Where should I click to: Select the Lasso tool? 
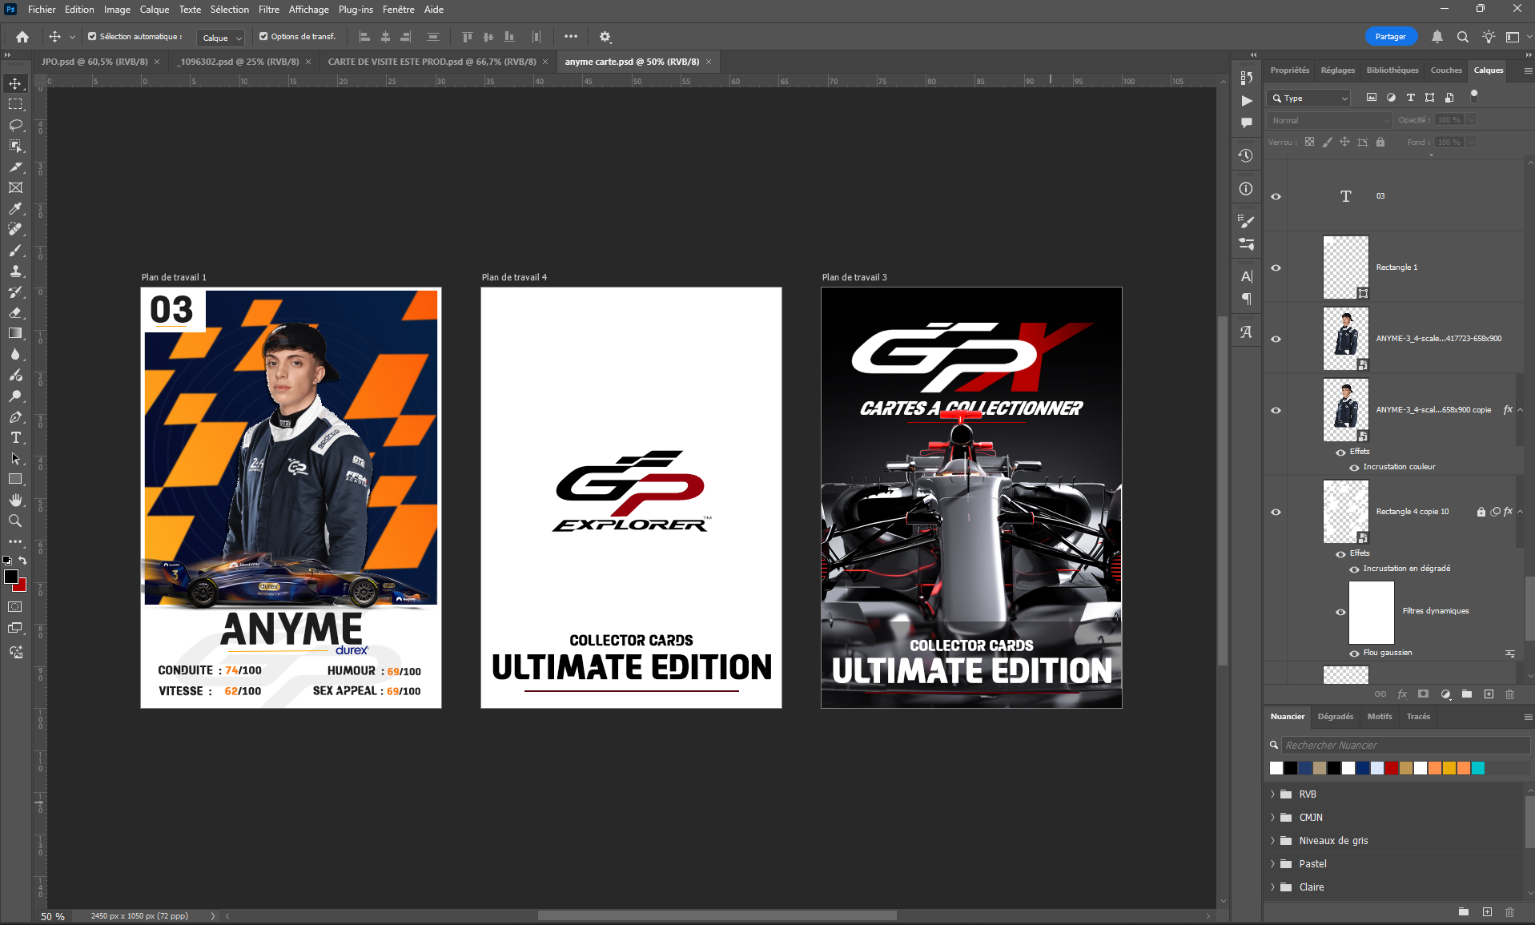(x=15, y=125)
